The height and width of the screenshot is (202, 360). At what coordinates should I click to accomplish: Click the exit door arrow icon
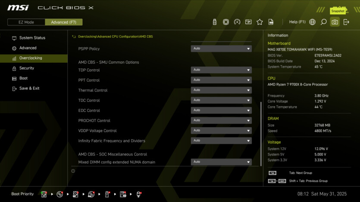point(346,22)
